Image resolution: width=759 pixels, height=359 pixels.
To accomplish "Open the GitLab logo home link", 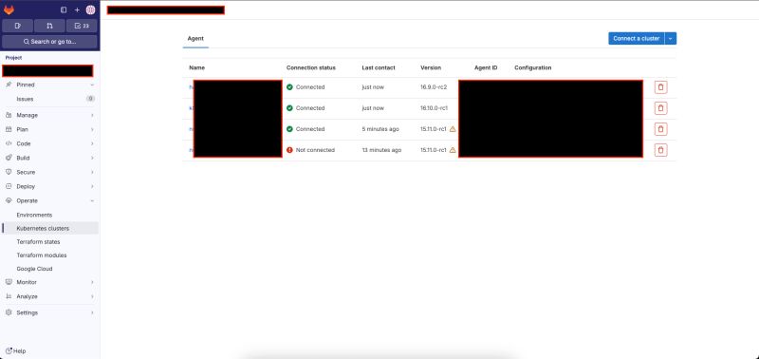I will [9, 10].
